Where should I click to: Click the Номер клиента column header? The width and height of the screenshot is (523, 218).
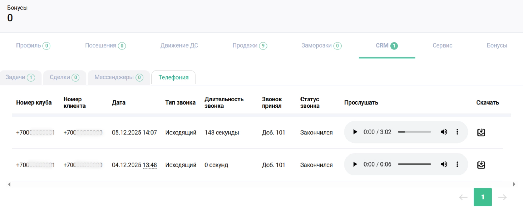[75, 102]
